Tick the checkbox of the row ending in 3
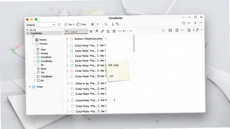 pos(72,89)
